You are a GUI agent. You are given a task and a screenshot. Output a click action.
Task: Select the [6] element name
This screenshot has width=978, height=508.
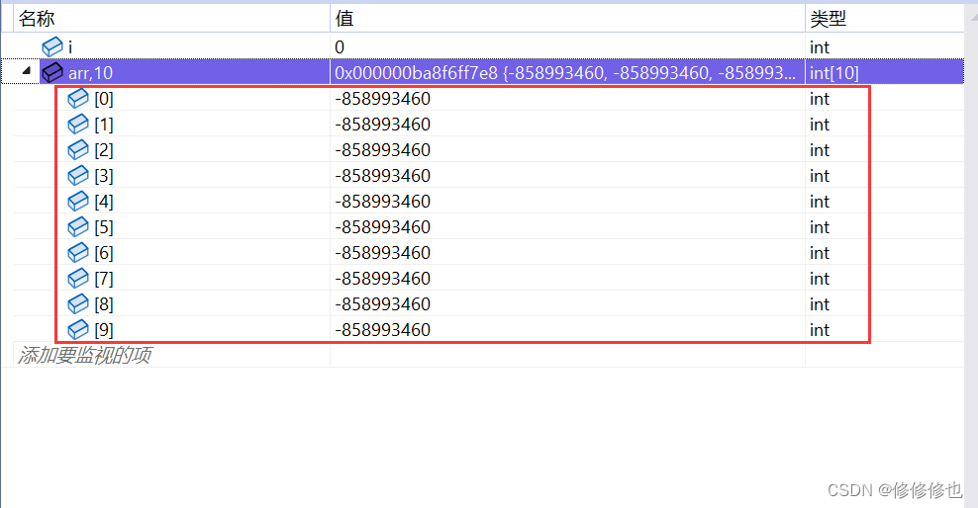(104, 253)
